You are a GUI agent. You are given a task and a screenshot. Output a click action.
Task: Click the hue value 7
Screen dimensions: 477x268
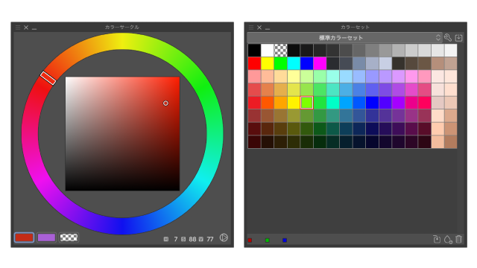tap(176, 239)
